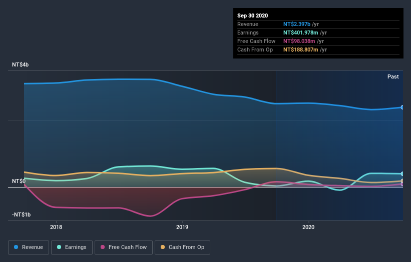Click the Revenue endpoint marker on chart

click(402, 107)
